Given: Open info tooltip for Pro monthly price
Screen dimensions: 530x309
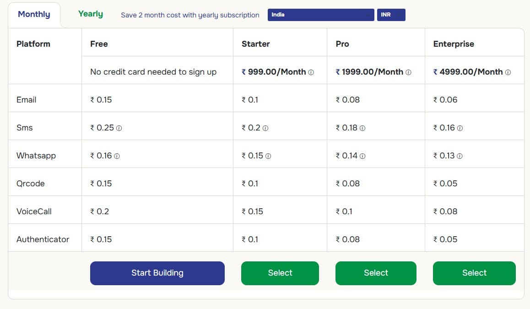Looking at the screenshot, I should click(409, 72).
